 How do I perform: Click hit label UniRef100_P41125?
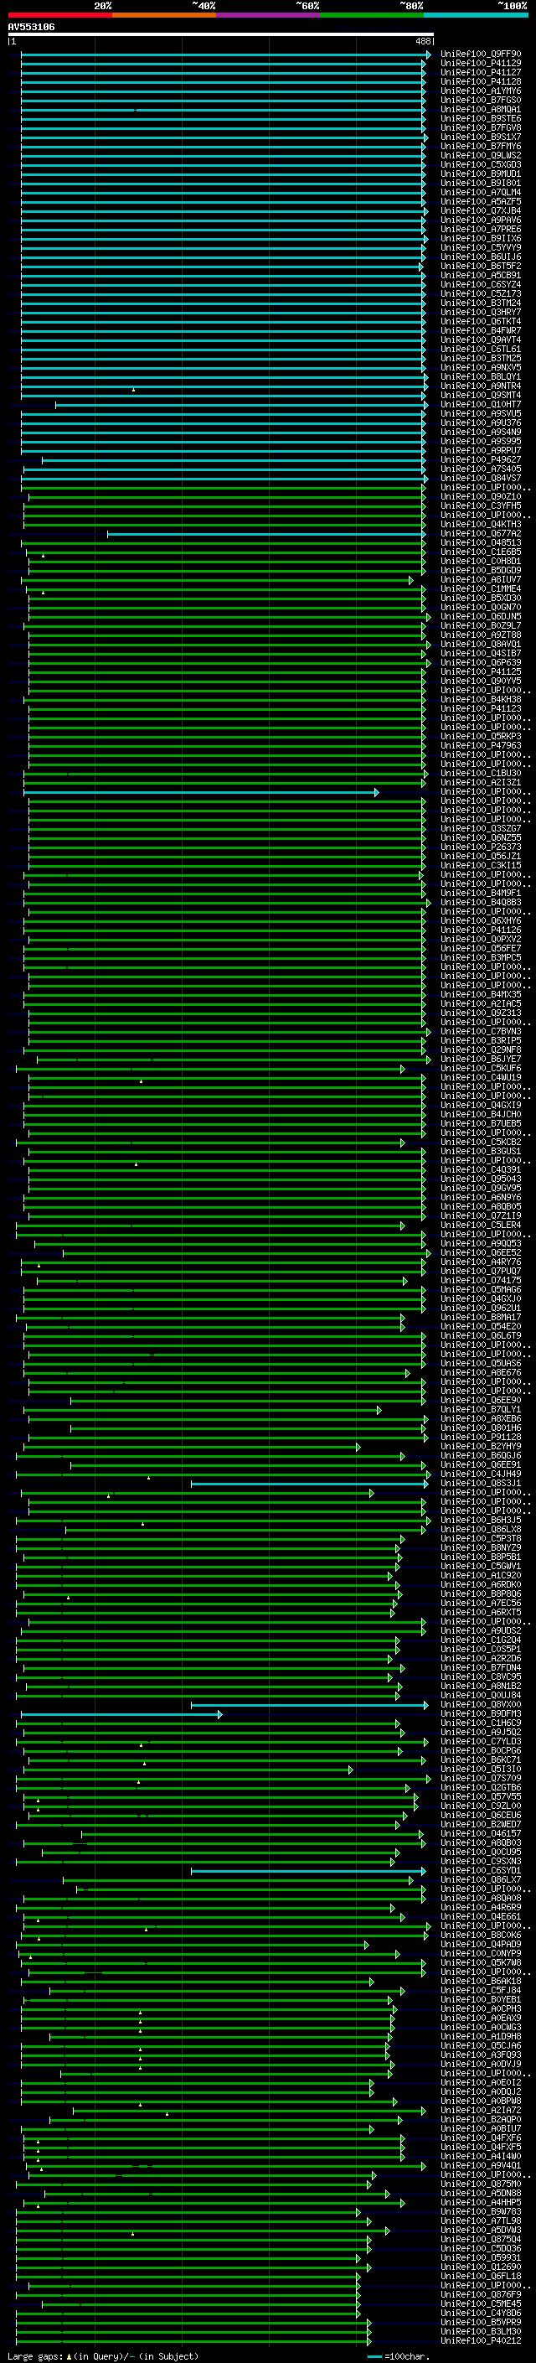click(x=481, y=672)
